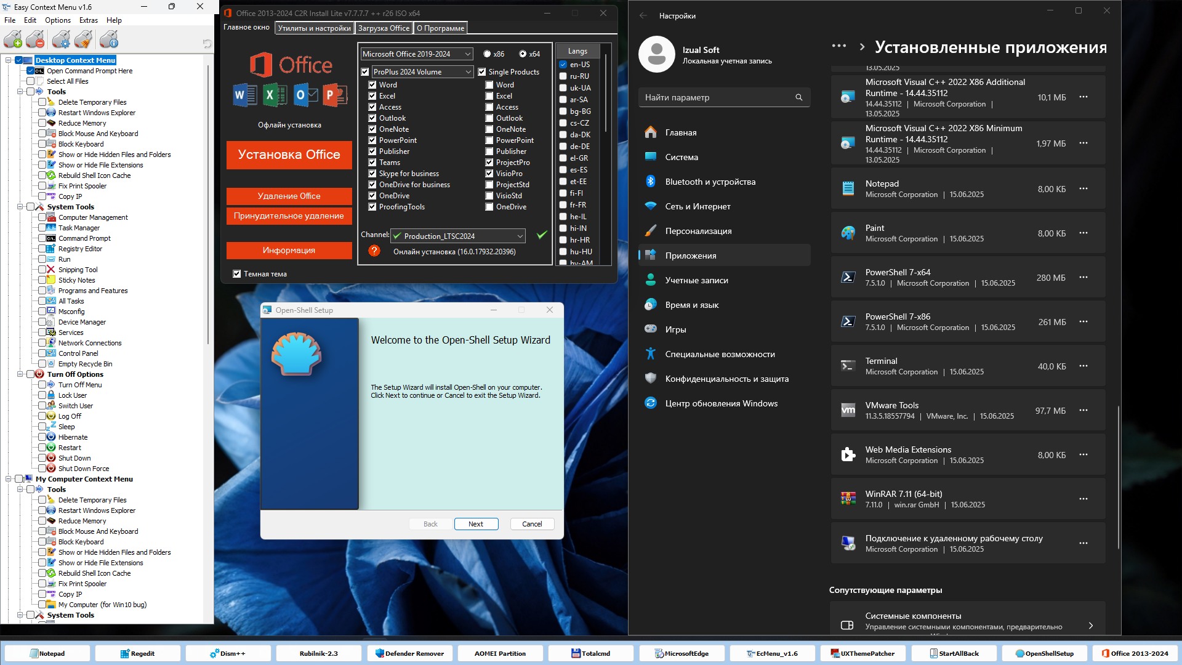Collapse the first System Tools tree node
This screenshot has width=1182, height=665.
point(20,207)
